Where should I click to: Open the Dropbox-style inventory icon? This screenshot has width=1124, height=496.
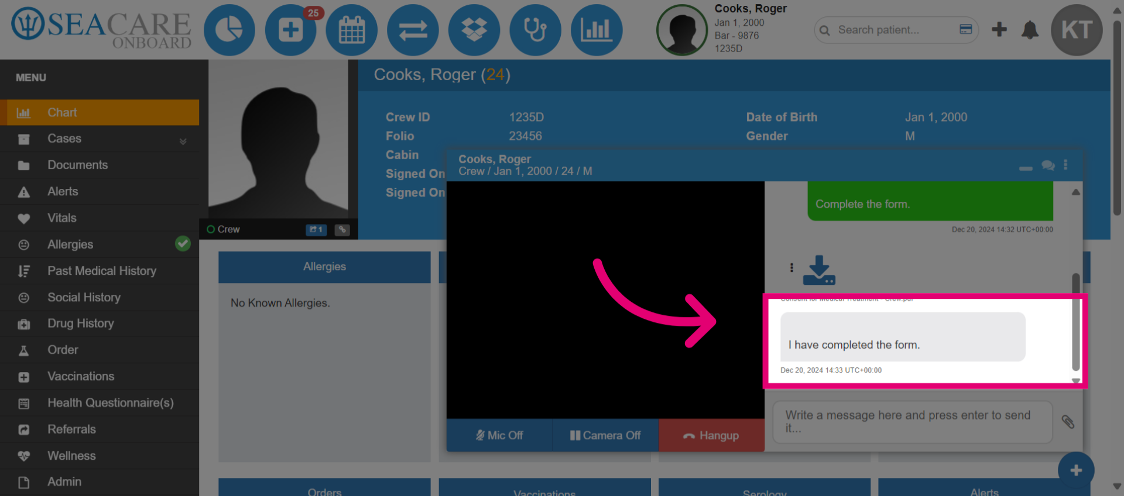coord(474,30)
